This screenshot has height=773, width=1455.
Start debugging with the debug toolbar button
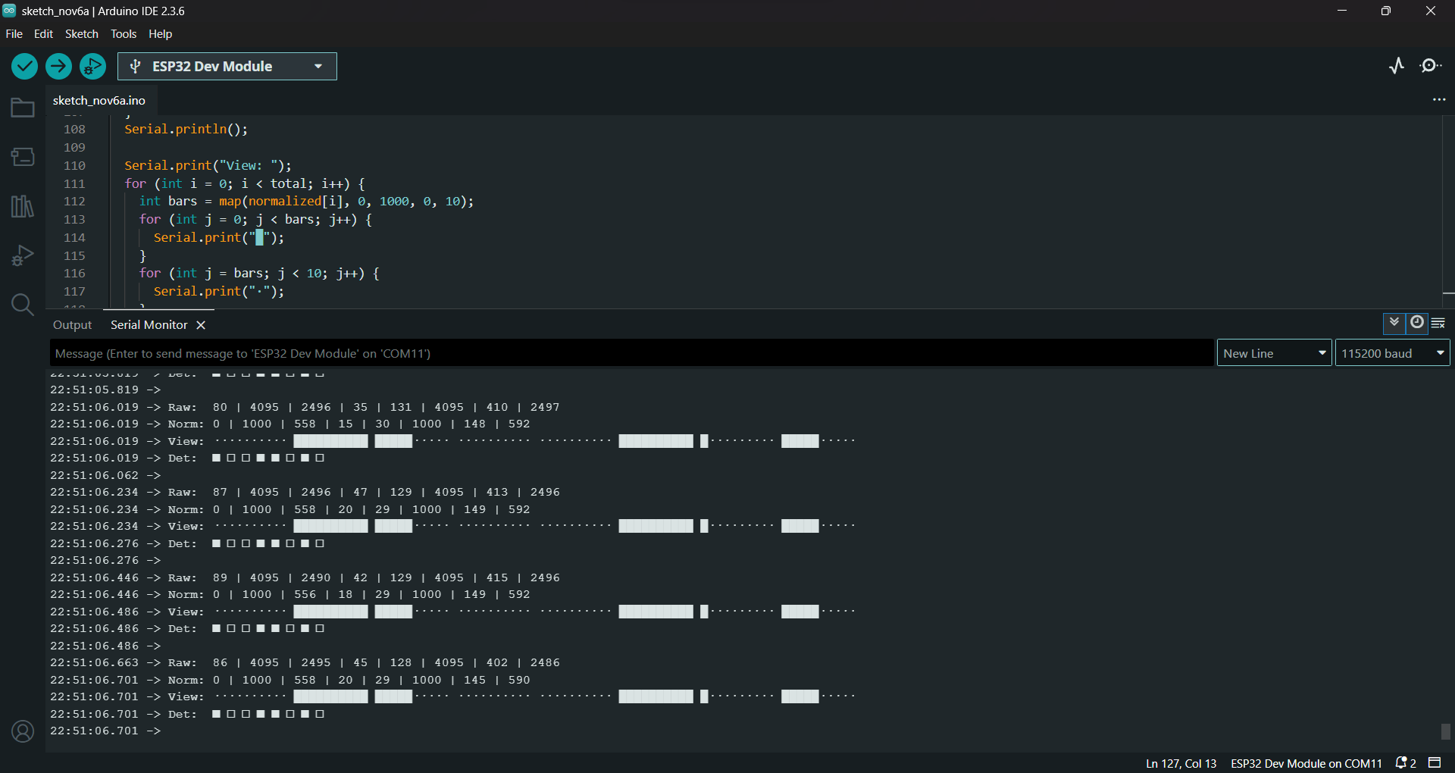pyautogui.click(x=92, y=67)
